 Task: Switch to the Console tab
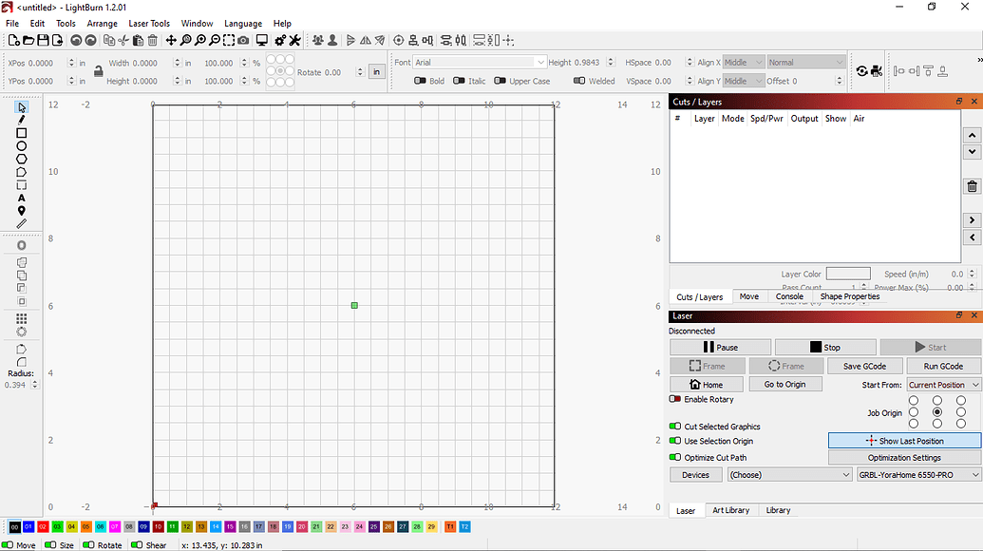pos(789,295)
